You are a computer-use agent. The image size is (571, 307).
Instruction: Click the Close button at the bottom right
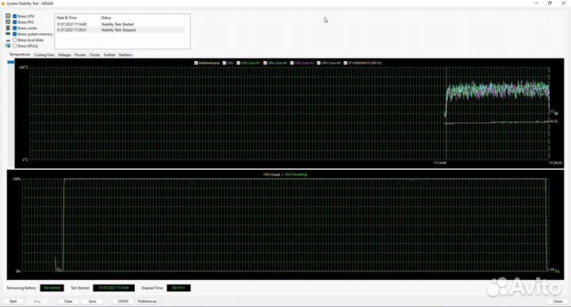click(558, 301)
